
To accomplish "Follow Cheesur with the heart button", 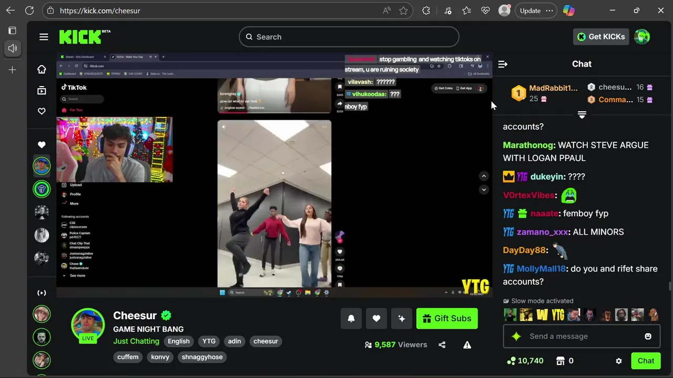I will (x=376, y=319).
